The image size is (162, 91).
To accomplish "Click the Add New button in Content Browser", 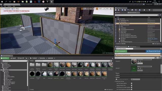I will [5, 58].
